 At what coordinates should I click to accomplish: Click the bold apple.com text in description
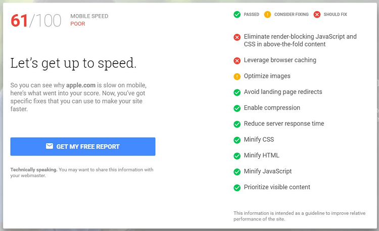(x=81, y=85)
